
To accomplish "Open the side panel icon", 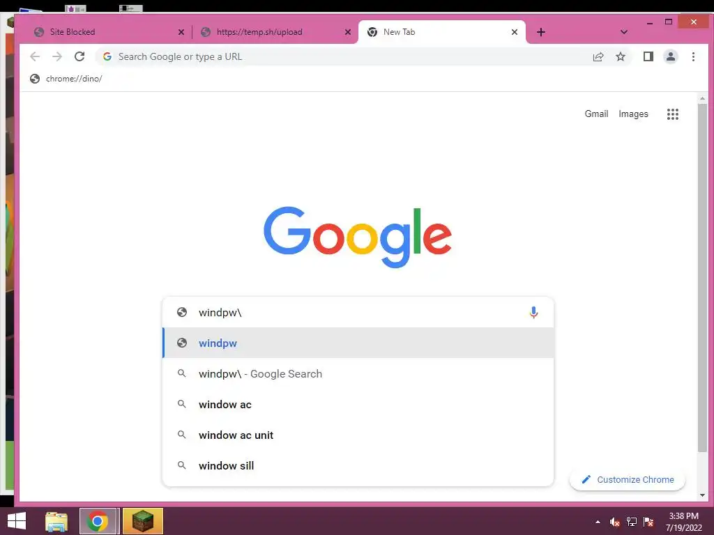I will pyautogui.click(x=648, y=56).
